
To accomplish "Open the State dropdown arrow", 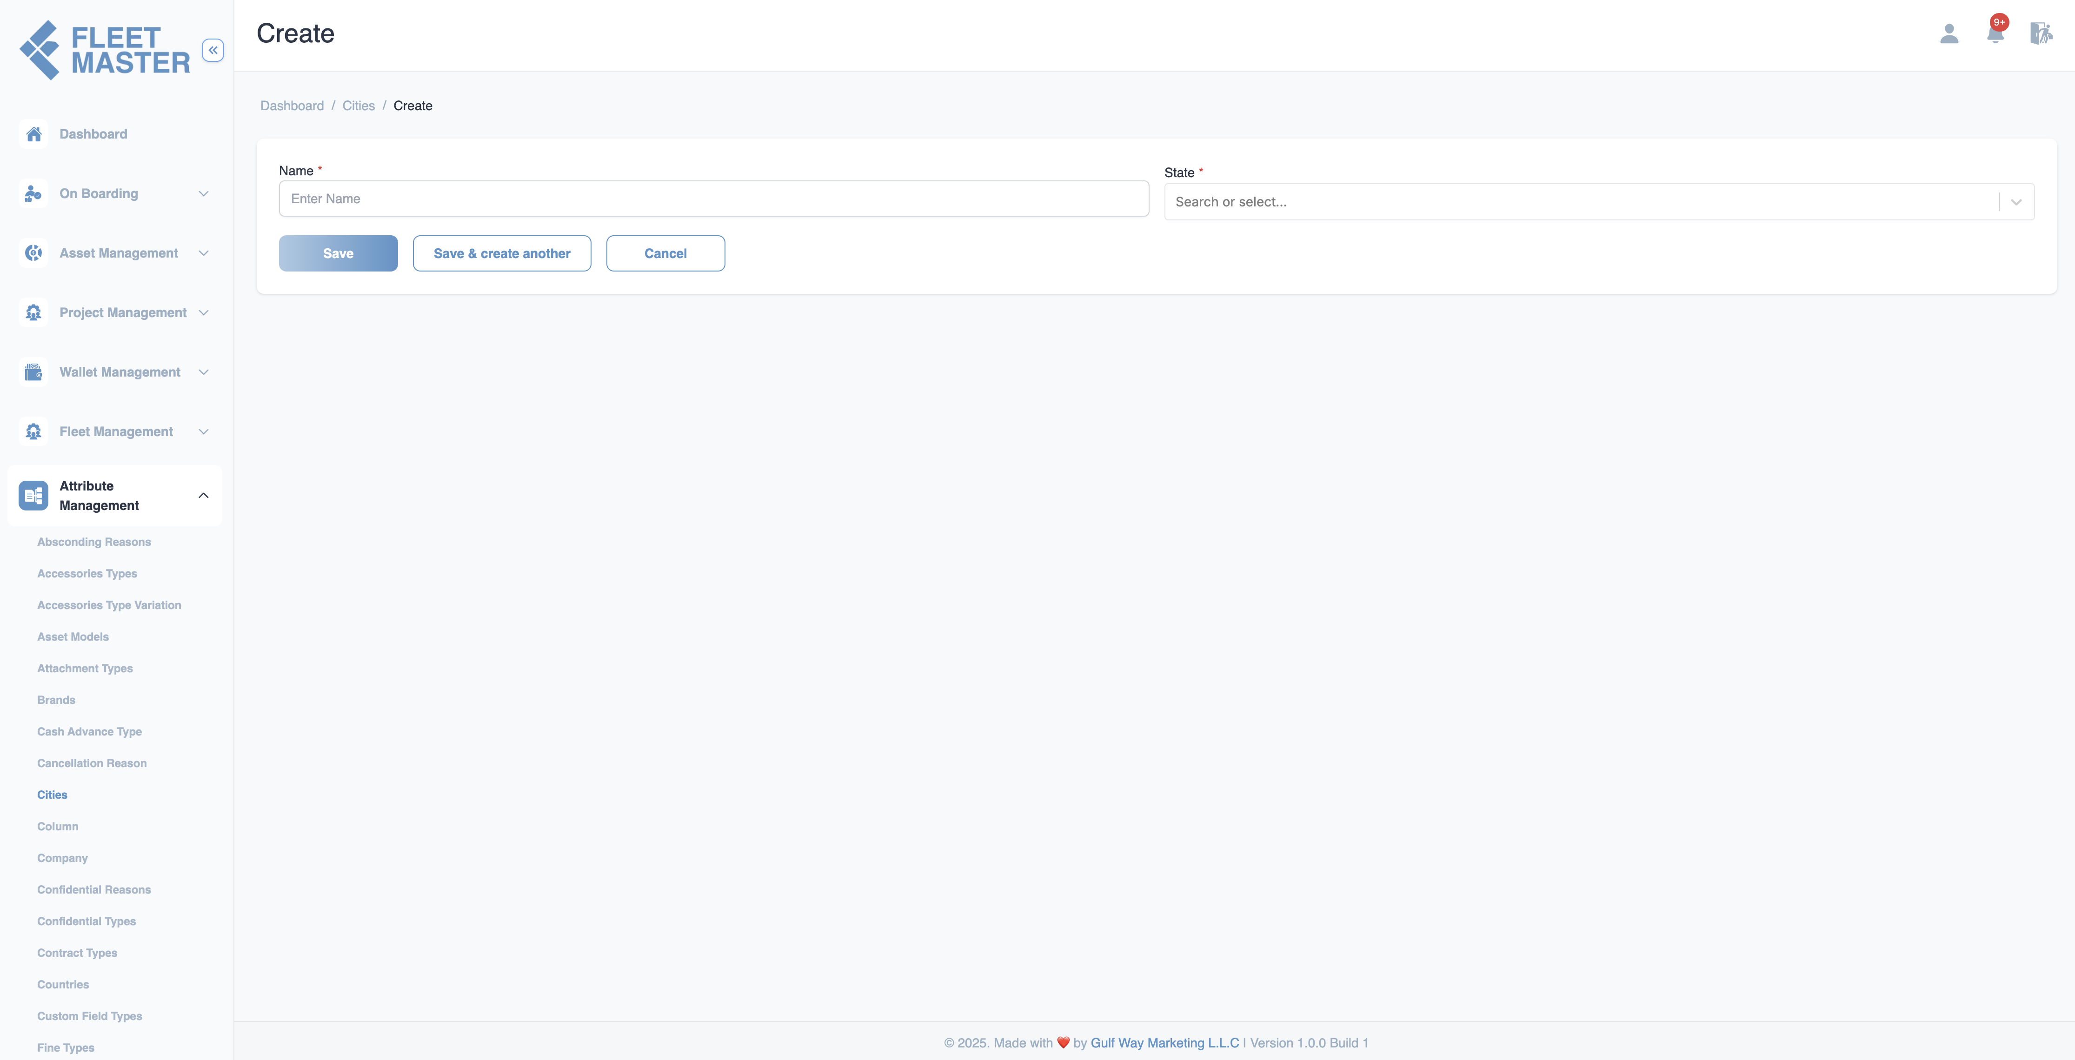I will click(x=2016, y=202).
